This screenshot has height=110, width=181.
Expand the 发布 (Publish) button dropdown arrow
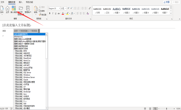(x=2, y=14)
